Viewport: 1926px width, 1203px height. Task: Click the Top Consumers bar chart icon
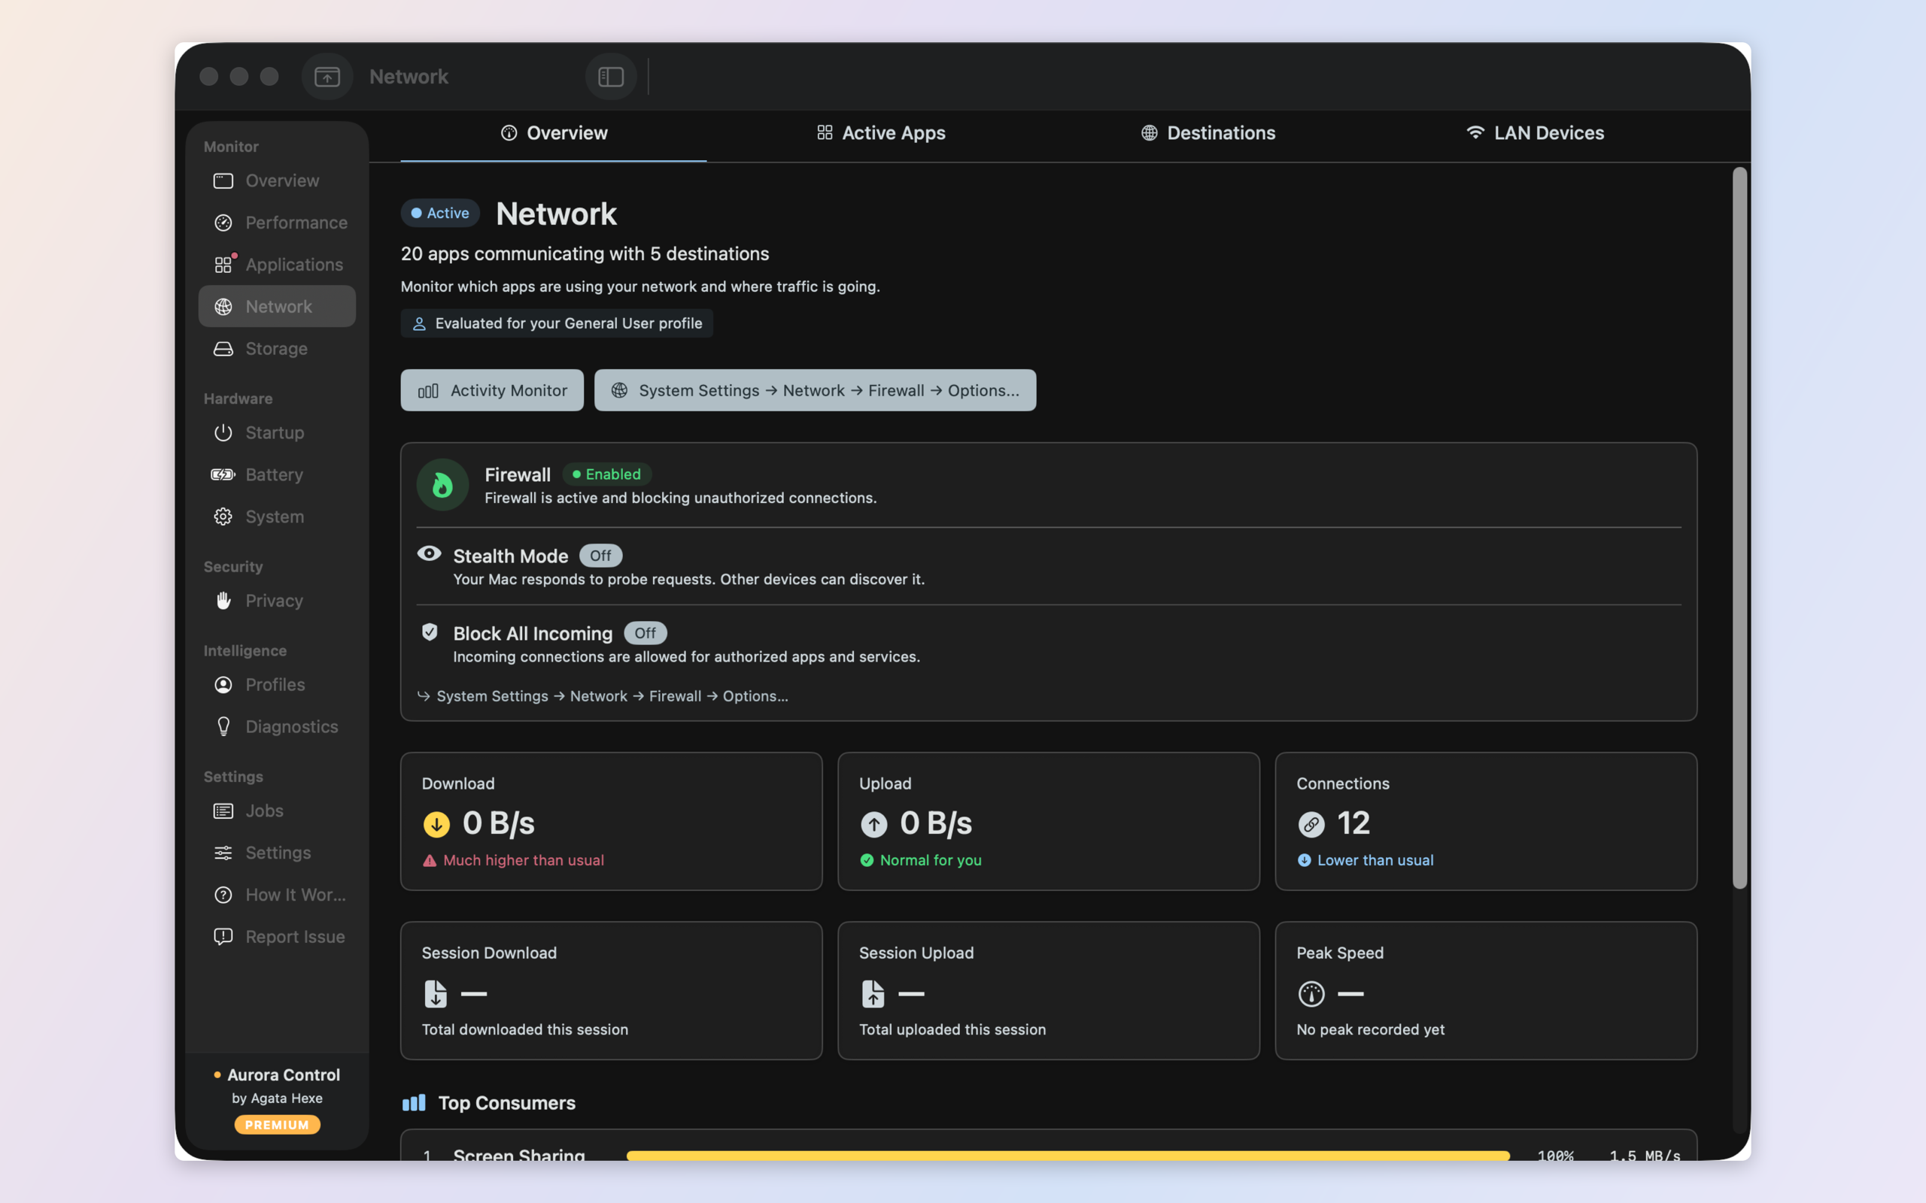(x=414, y=1103)
